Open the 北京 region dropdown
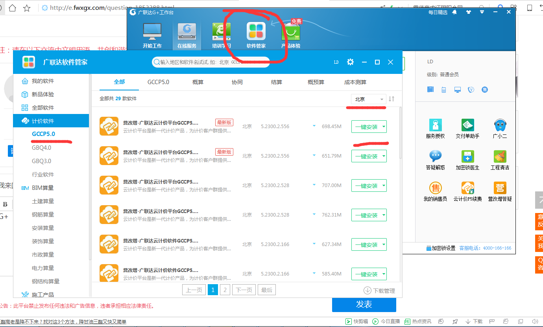Viewport: 543px width, 327px height. [369, 99]
